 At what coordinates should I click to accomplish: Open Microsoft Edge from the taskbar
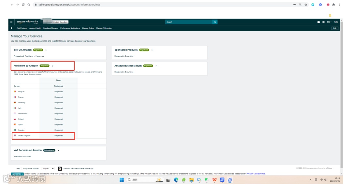[x=176, y=179]
